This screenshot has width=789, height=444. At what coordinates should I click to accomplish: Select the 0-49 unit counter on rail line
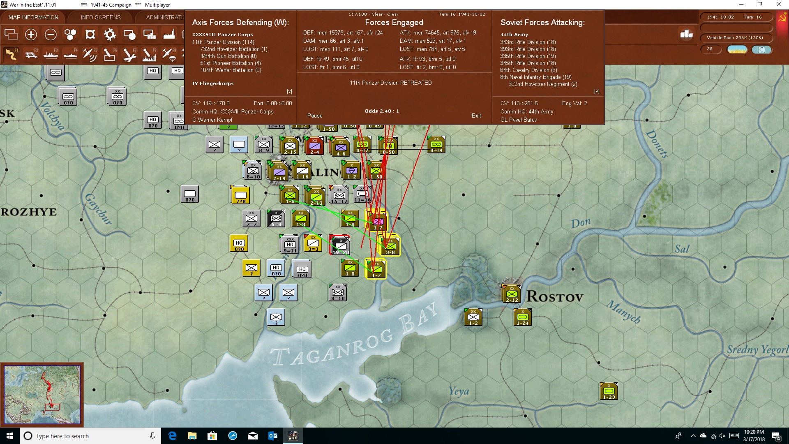coord(436,145)
